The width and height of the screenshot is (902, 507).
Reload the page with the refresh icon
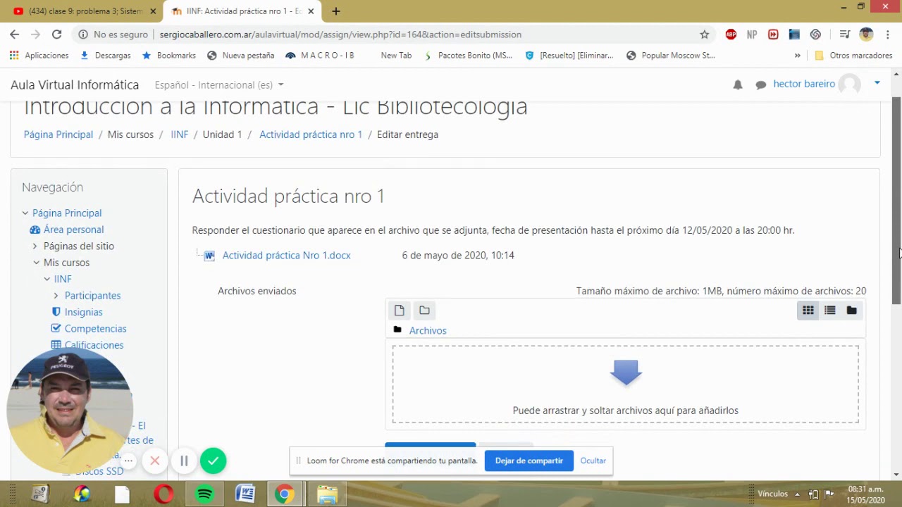[57, 35]
